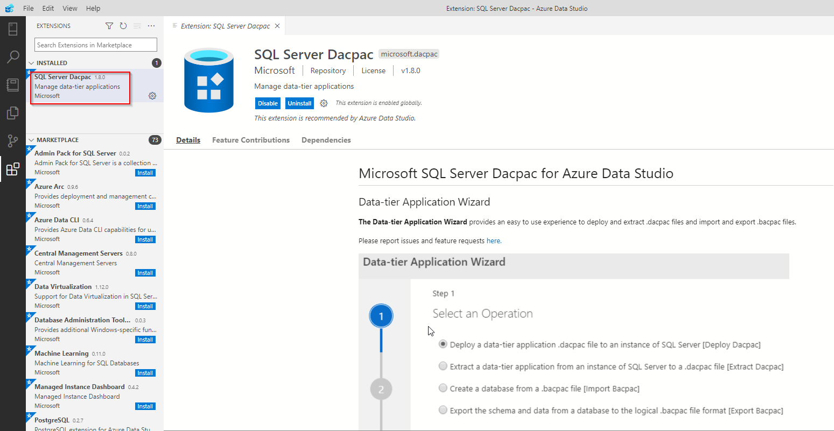The height and width of the screenshot is (431, 834).
Task: Open the Help menu
Action: tap(93, 8)
